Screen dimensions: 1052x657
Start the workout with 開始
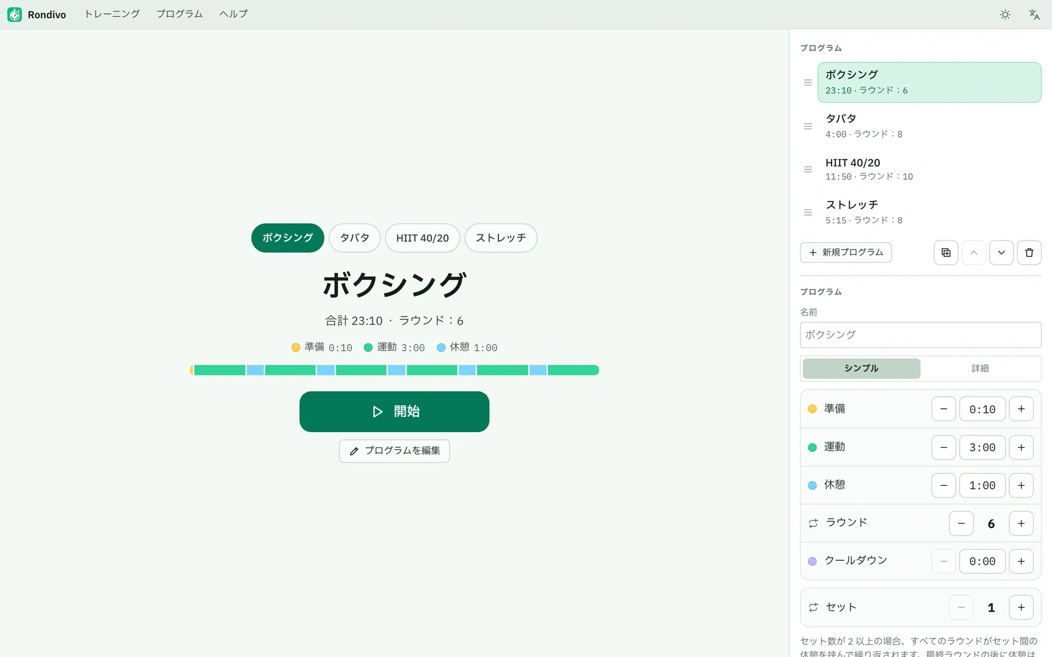394,412
